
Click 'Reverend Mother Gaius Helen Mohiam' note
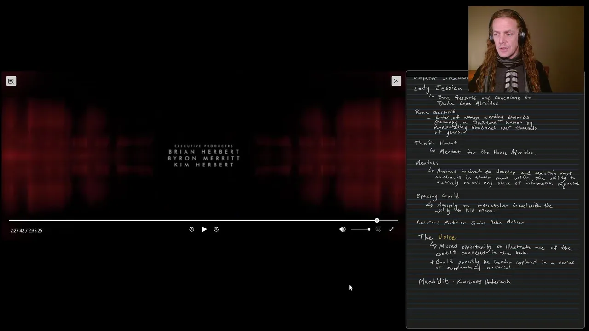coord(471,223)
